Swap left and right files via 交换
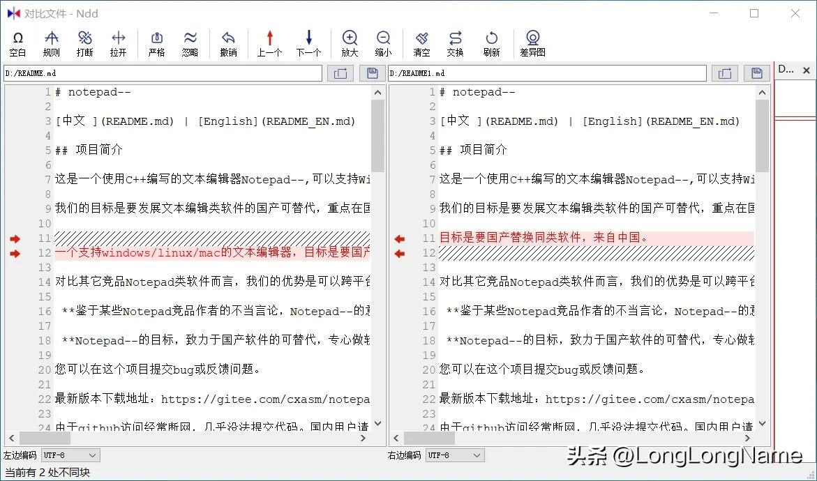This screenshot has width=817, height=481. tap(455, 42)
